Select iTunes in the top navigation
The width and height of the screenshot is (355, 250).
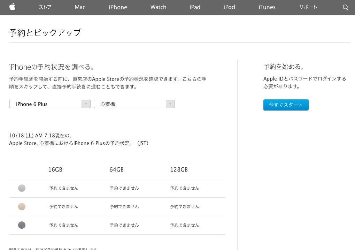267,7
